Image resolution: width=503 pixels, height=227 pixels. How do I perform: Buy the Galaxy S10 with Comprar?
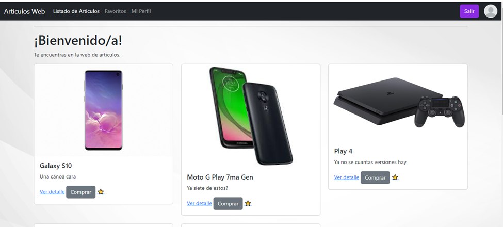pos(81,192)
